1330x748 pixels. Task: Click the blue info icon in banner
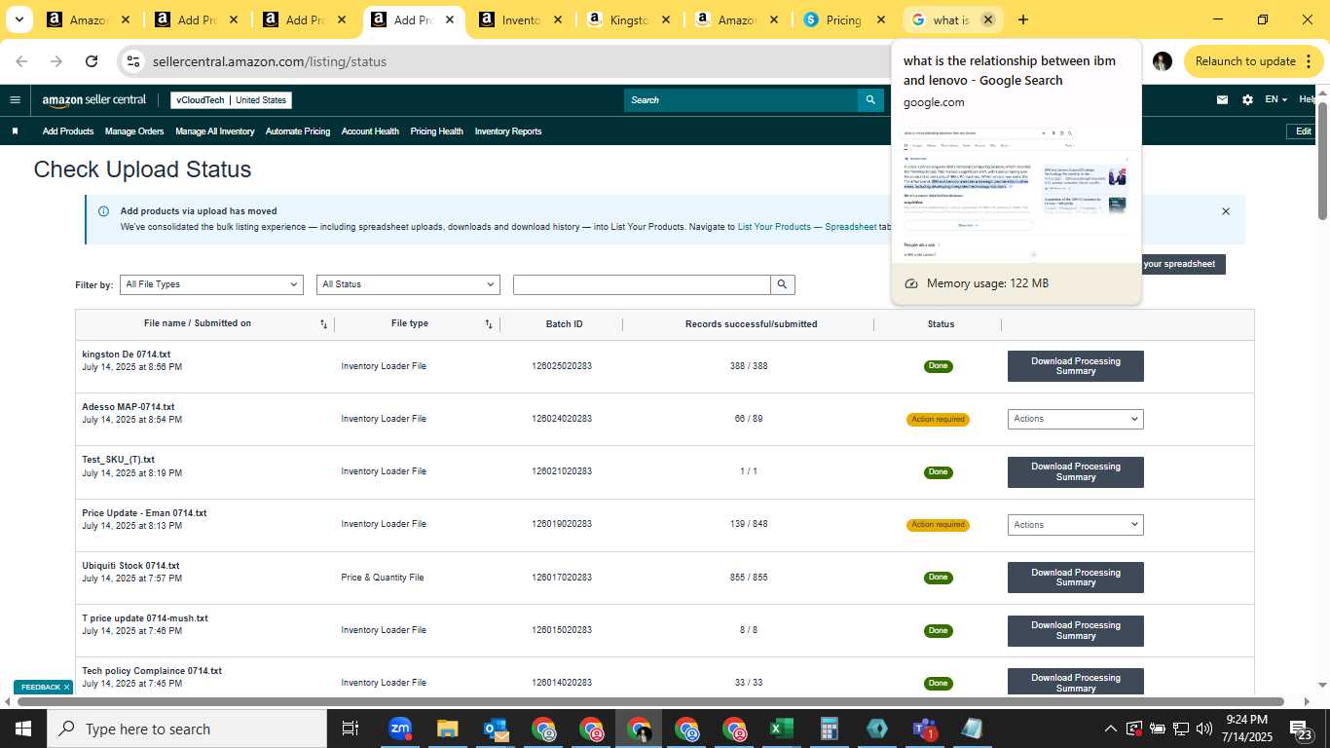(103, 211)
